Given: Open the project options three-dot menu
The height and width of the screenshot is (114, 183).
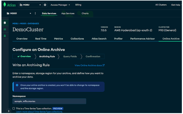Looking at the screenshot, I should (35, 13).
